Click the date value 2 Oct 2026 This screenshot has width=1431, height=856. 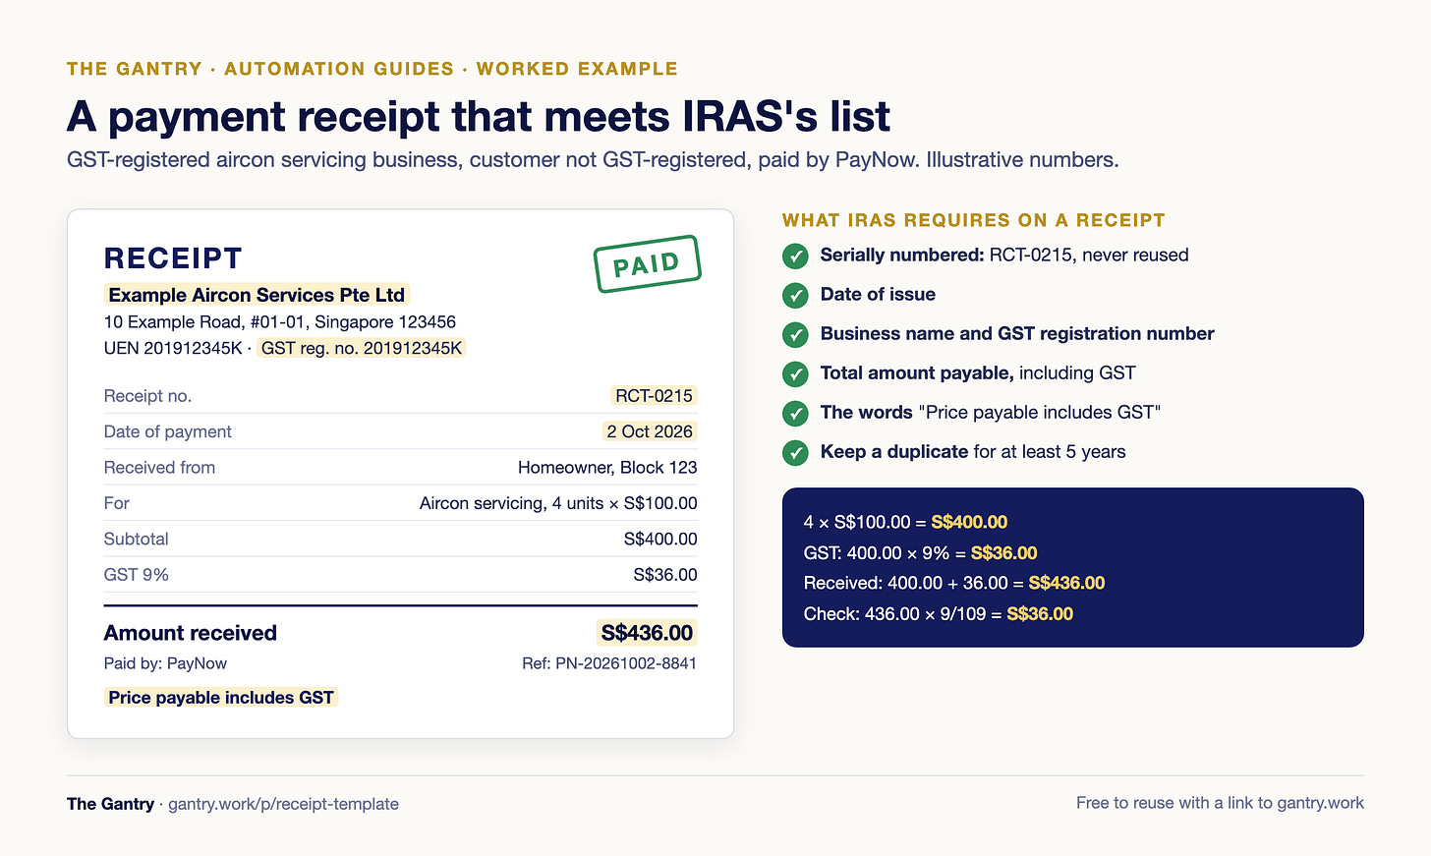650,431
